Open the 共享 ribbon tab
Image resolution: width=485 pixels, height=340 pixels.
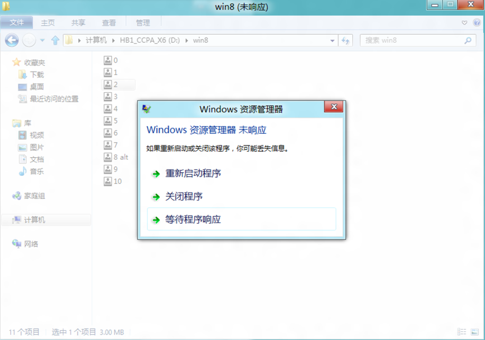point(78,23)
